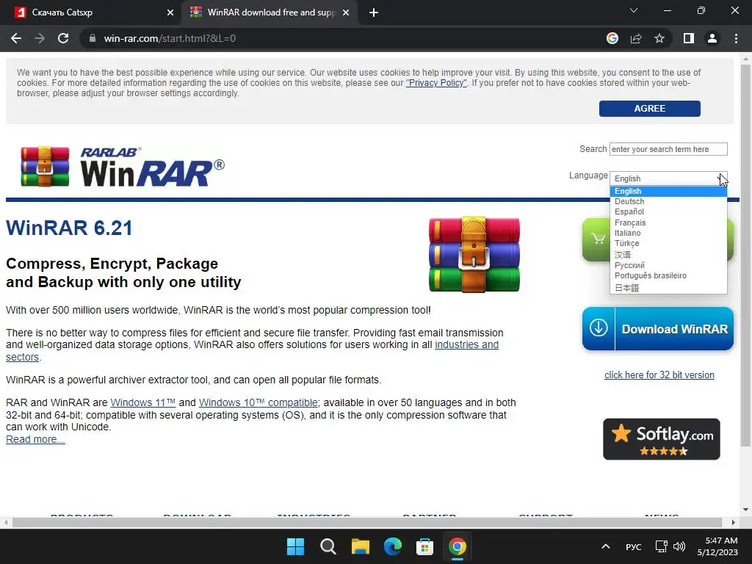Choose Português brasileiro language option

click(668, 276)
